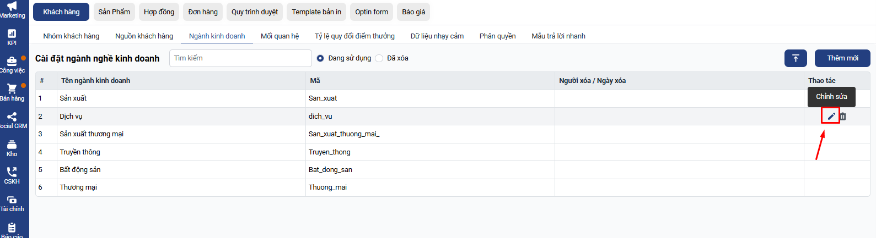Open Bán hàng cart icon in sidebar

click(12, 92)
